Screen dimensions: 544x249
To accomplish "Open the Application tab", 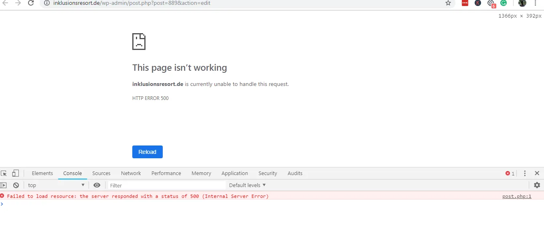I will (235, 173).
